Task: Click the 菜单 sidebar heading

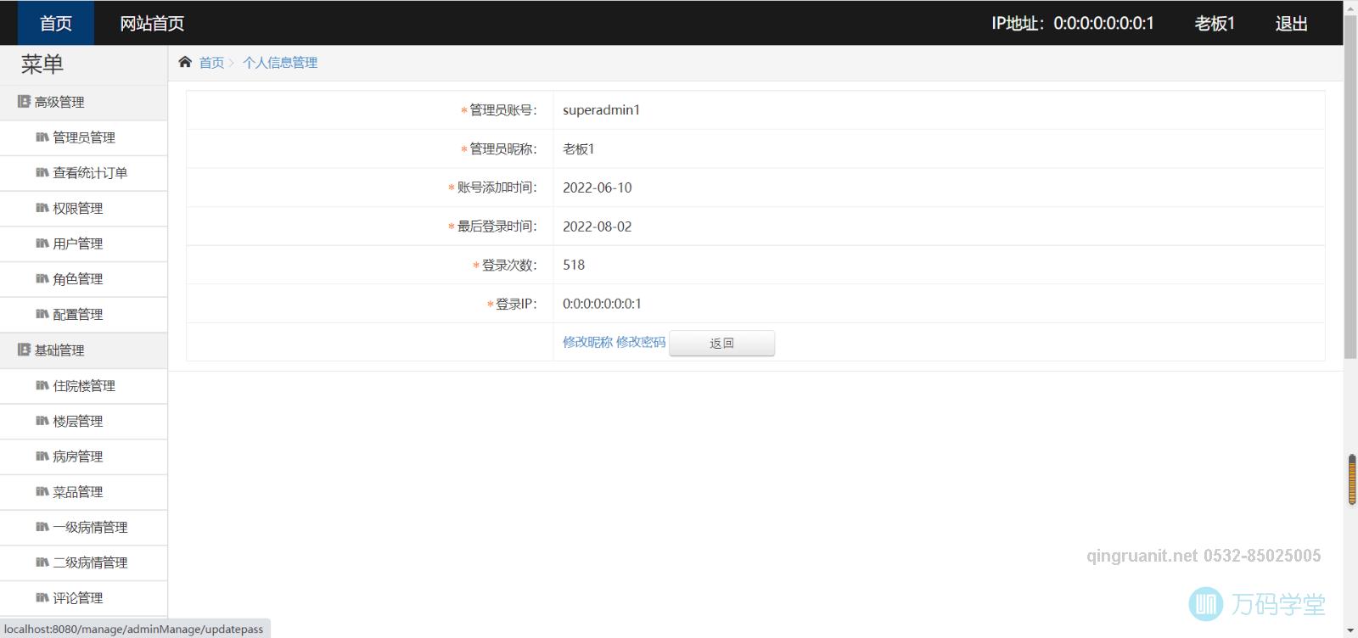Action: pos(42,64)
